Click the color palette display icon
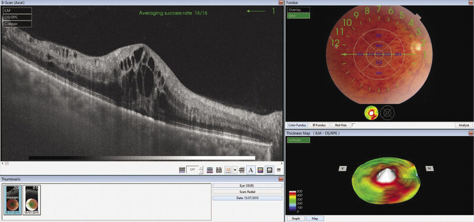This screenshot has width=474, height=222. 260,170
